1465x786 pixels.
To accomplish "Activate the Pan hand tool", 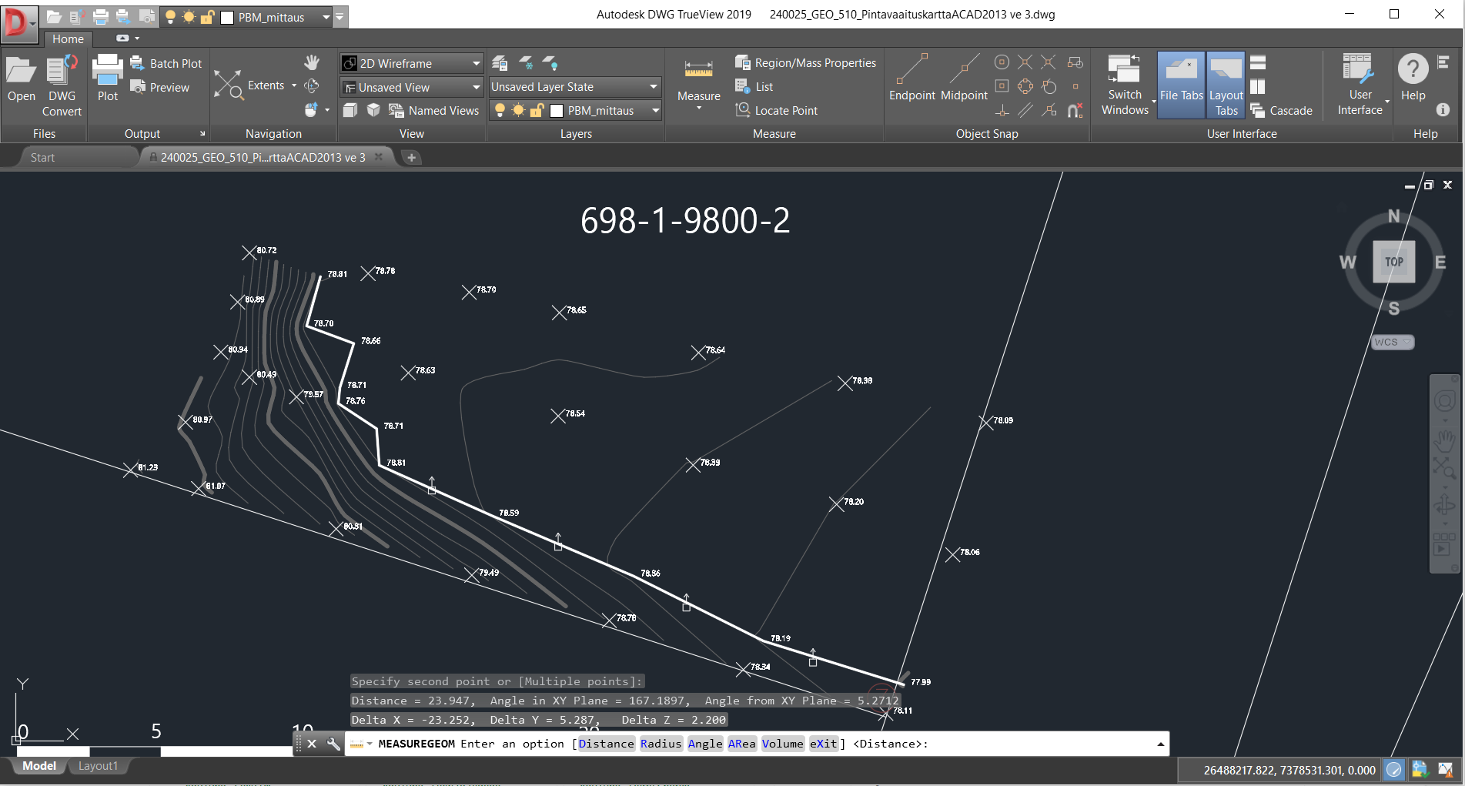I will coord(312,62).
